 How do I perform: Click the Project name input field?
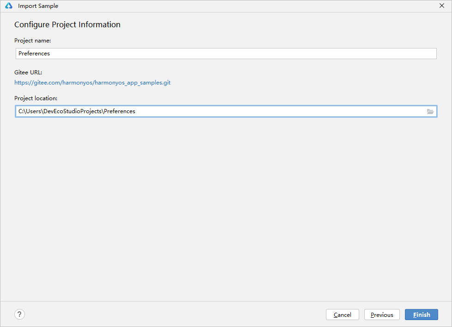pos(226,54)
